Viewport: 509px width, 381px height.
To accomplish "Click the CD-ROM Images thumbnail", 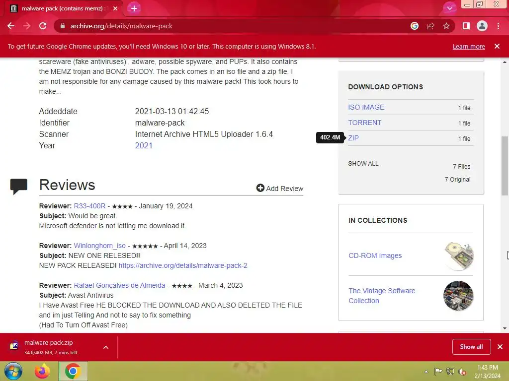I will 459,255.
